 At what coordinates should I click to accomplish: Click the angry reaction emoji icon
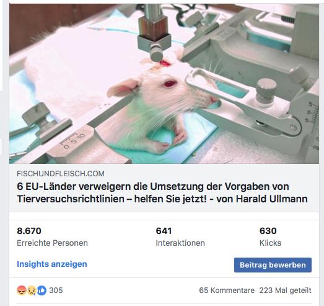[22, 290]
